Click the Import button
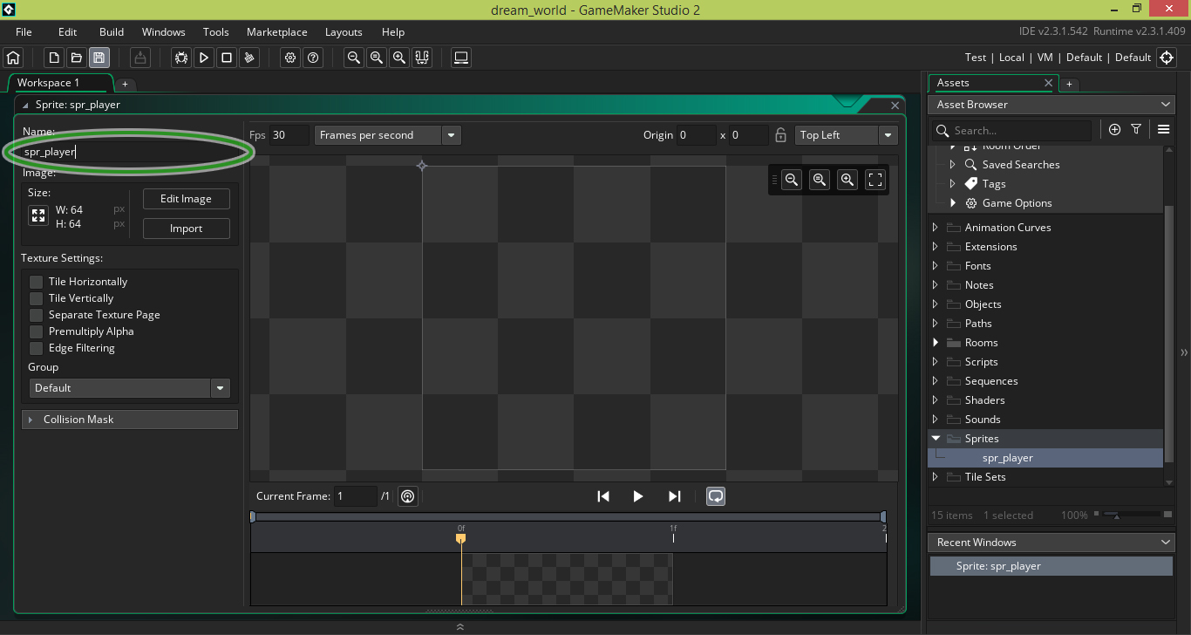 point(187,229)
